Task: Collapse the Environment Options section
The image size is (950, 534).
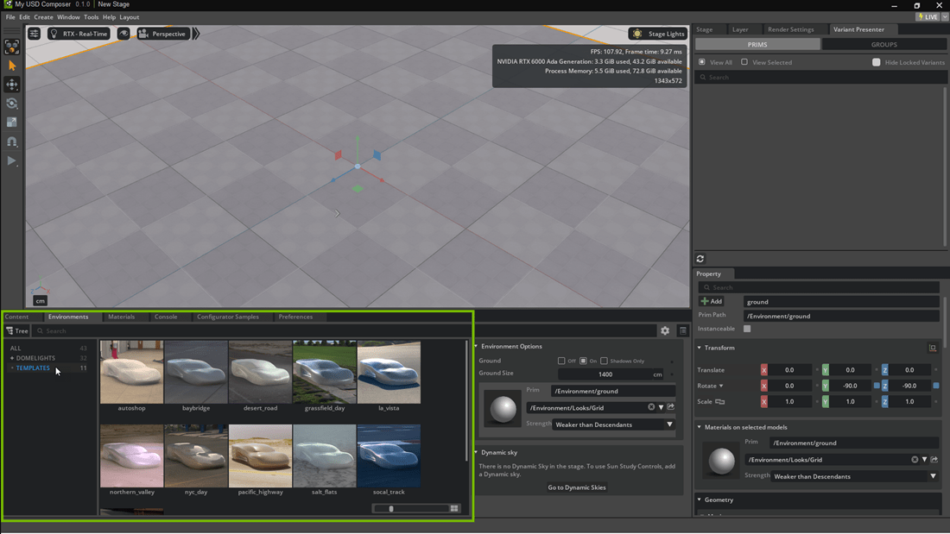Action: [x=476, y=346]
